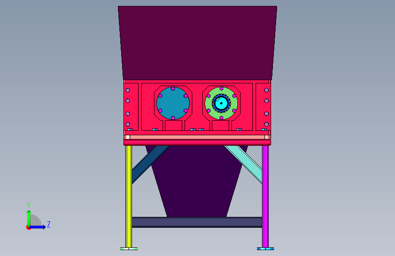This screenshot has width=395, height=256.
Task: Select the green Y axis arrow of the triad
Action: (29, 218)
